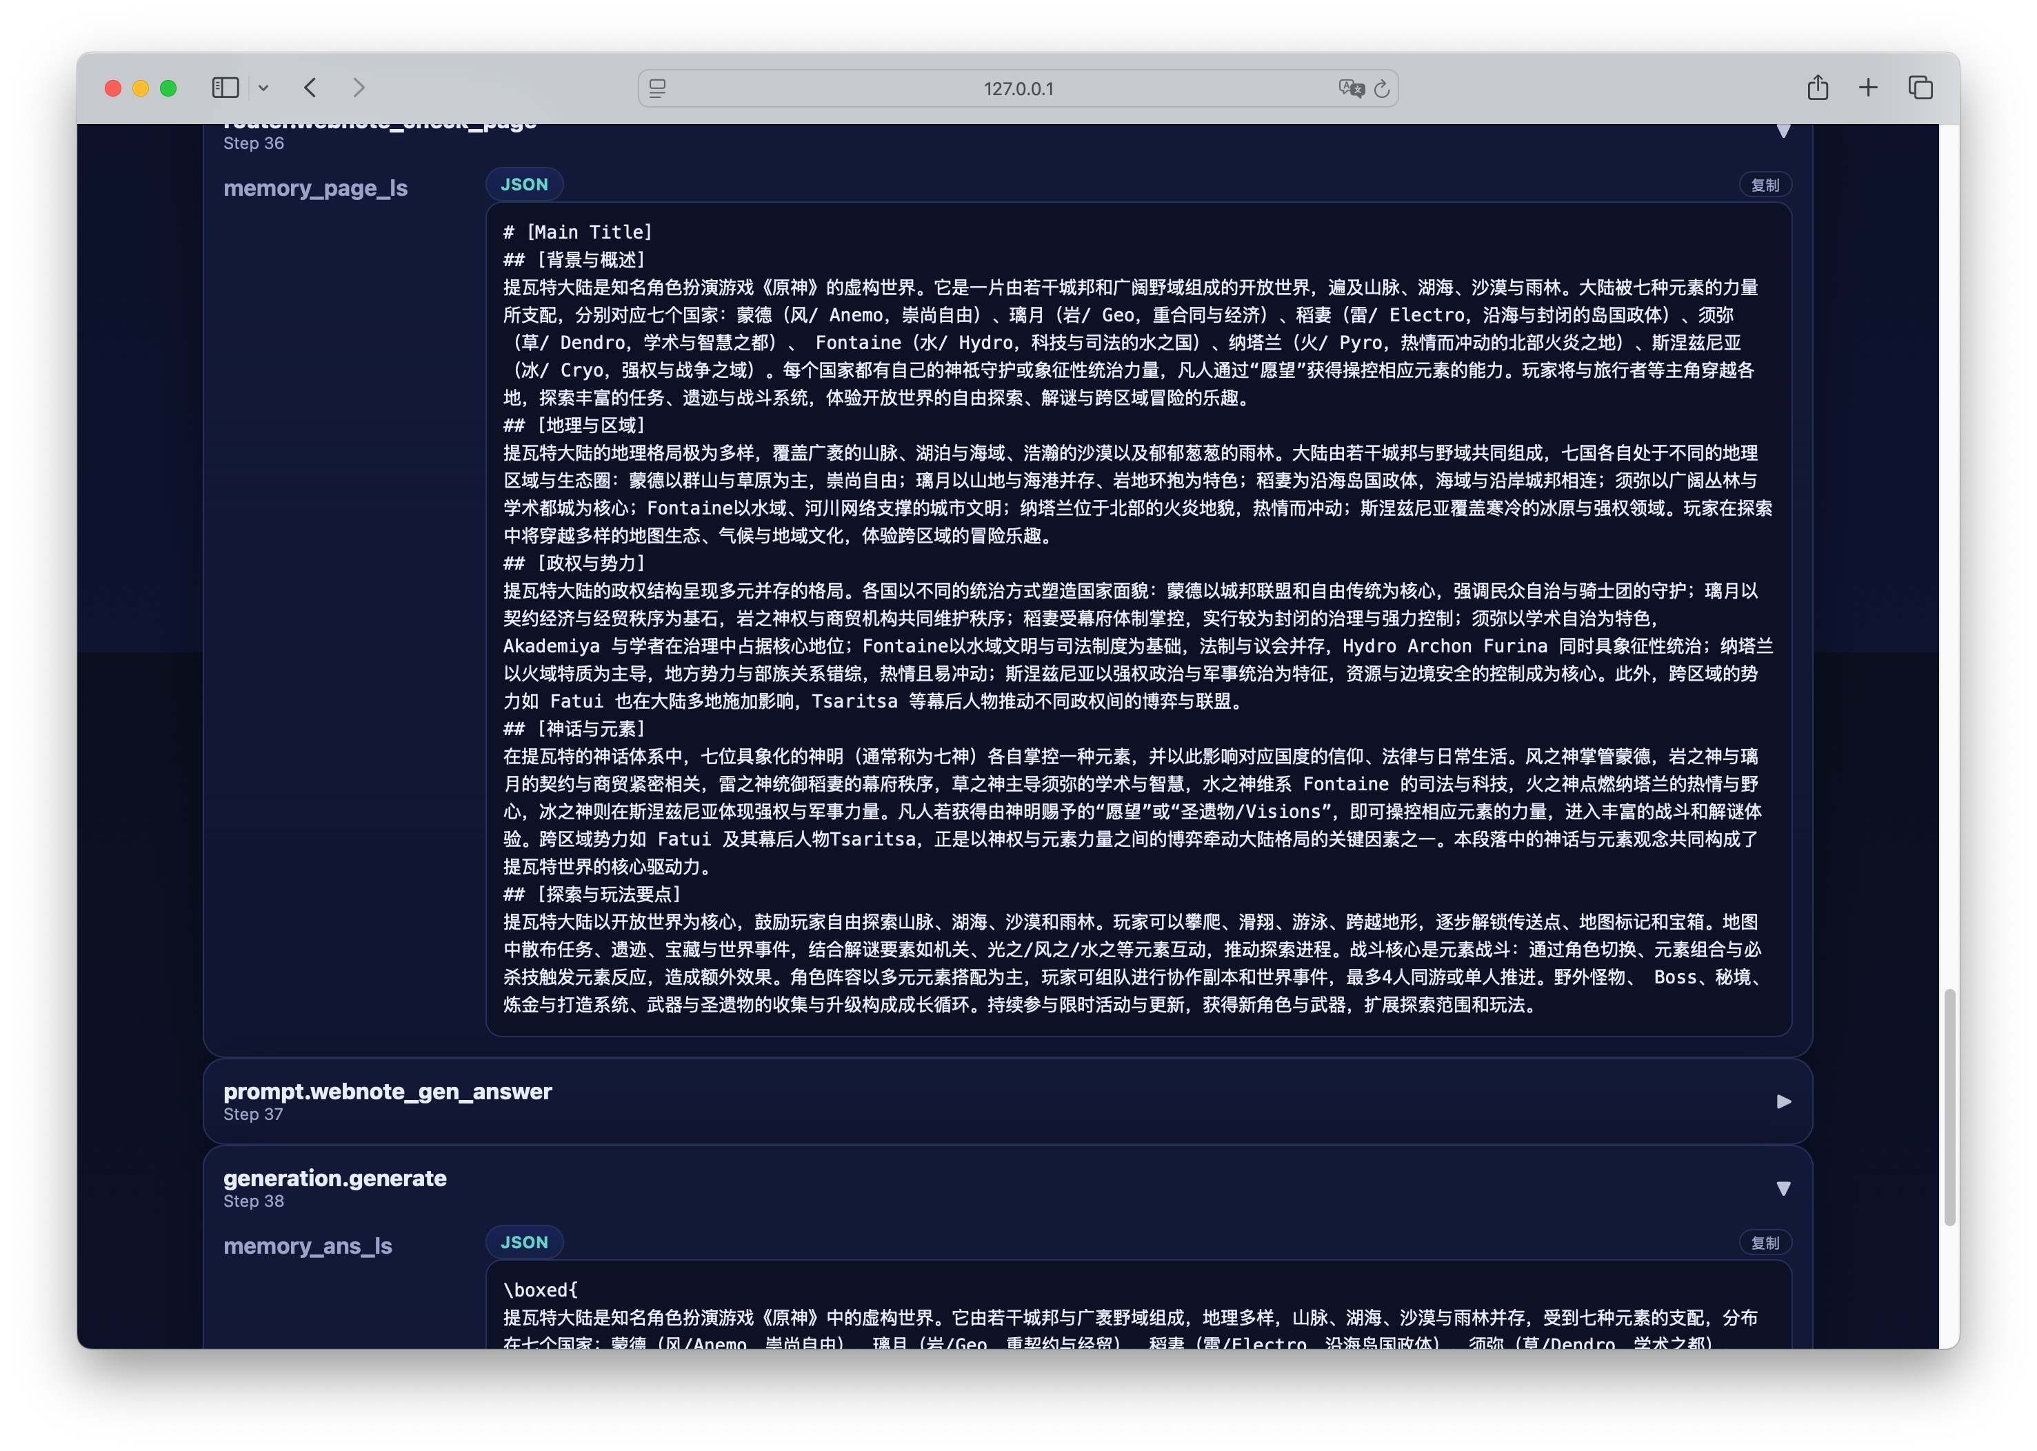
Task: Click the 127.0.0.1 address field
Action: (x=1018, y=88)
